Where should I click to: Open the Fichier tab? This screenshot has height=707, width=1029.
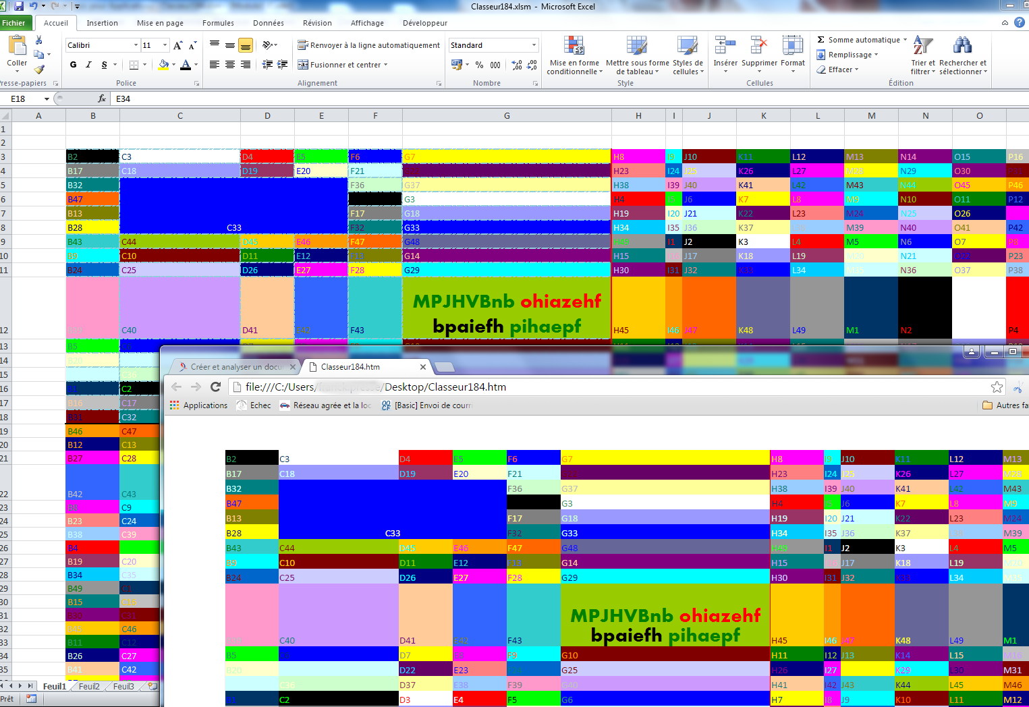(x=13, y=23)
